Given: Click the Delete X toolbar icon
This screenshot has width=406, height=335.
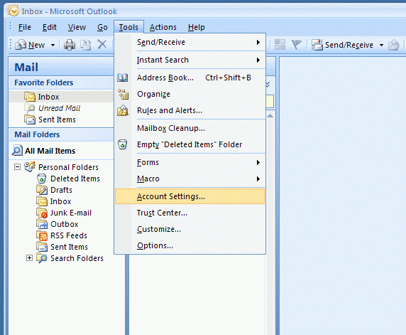Looking at the screenshot, I should pyautogui.click(x=102, y=44).
